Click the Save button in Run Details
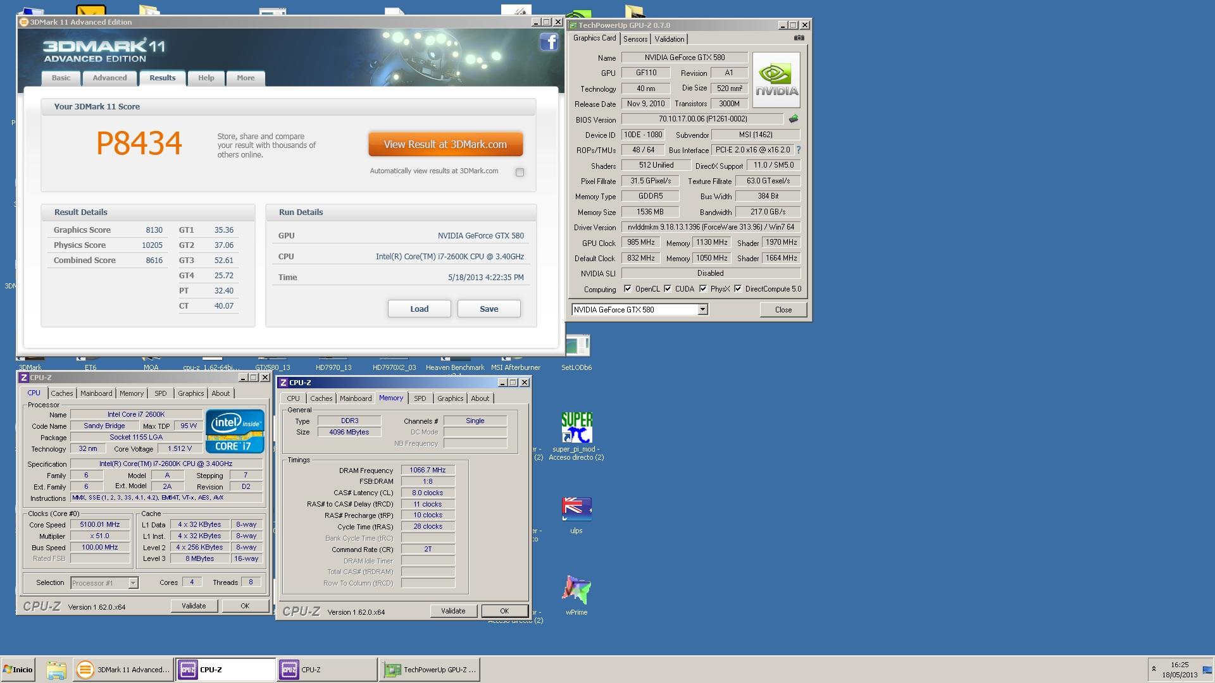 coord(489,309)
